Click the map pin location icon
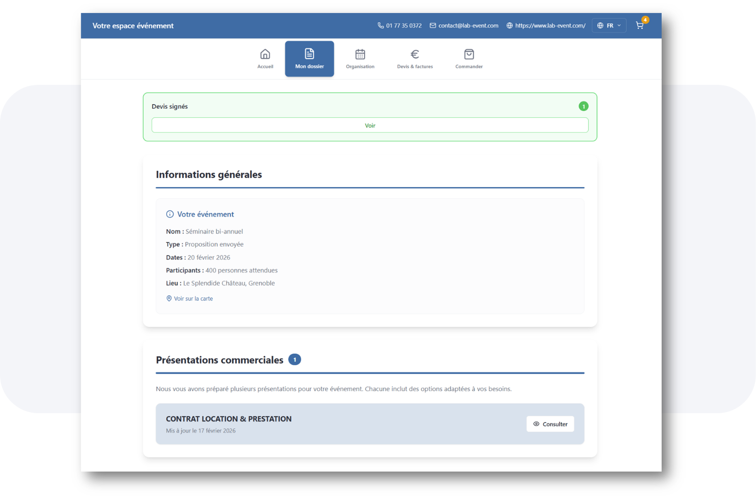This screenshot has width=756, height=498. [x=169, y=298]
